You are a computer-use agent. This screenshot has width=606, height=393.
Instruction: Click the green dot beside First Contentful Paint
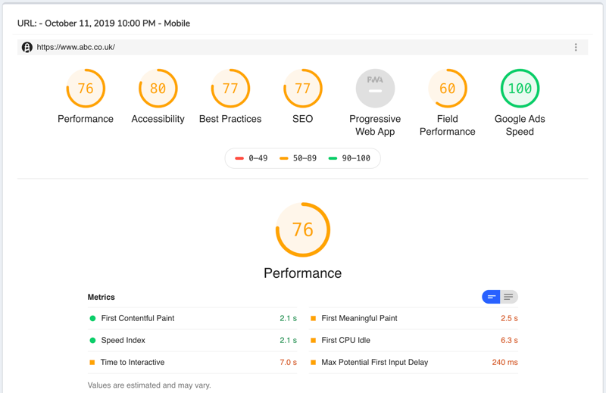coord(92,319)
